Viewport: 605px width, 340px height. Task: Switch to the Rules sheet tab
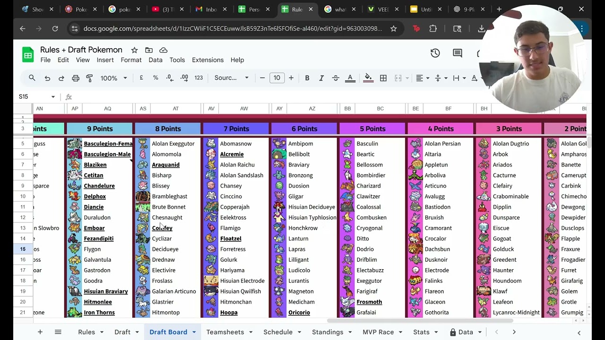[x=86, y=332]
